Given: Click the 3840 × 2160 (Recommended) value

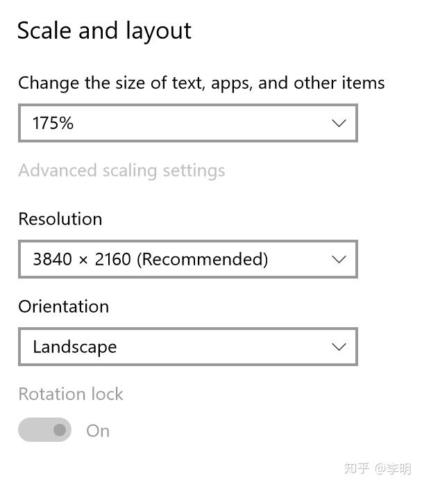Looking at the screenshot, I should point(150,259).
